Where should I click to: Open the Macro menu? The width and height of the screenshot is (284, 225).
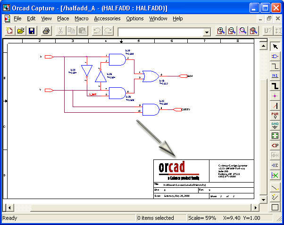(81, 18)
